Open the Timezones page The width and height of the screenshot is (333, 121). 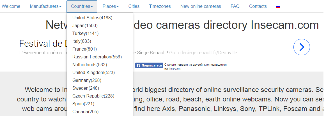coord(160,6)
